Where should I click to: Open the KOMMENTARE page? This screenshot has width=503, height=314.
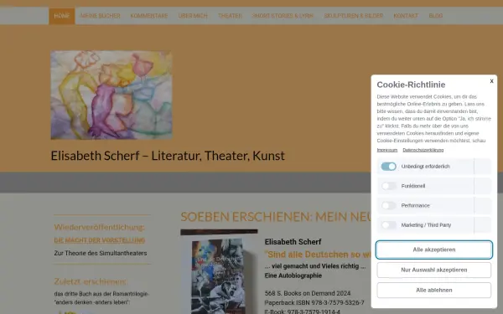149,16
